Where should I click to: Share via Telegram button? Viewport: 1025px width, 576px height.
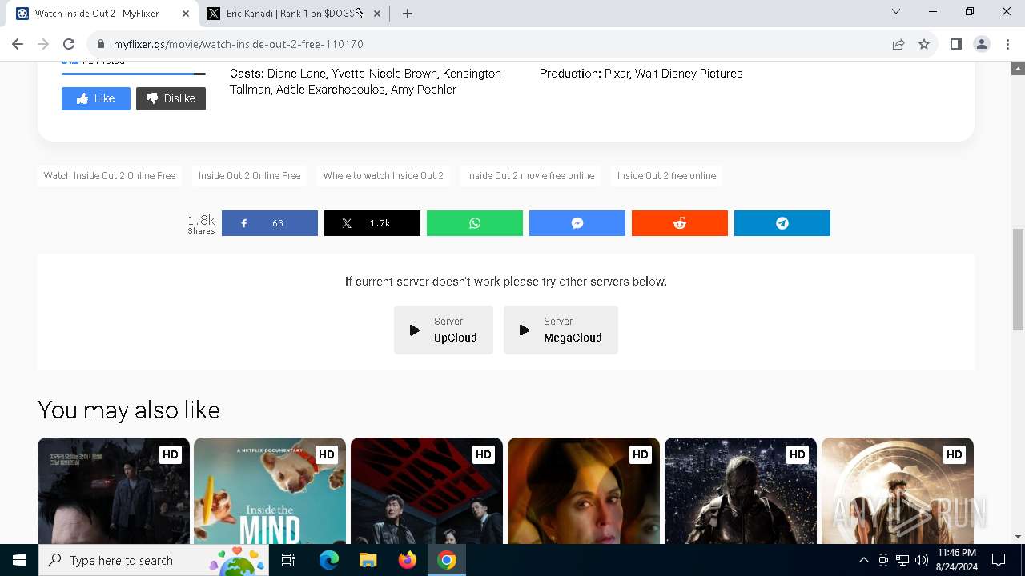(x=782, y=223)
